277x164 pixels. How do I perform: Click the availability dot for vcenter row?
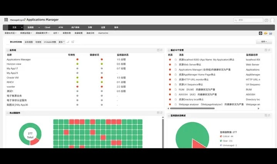(77, 87)
